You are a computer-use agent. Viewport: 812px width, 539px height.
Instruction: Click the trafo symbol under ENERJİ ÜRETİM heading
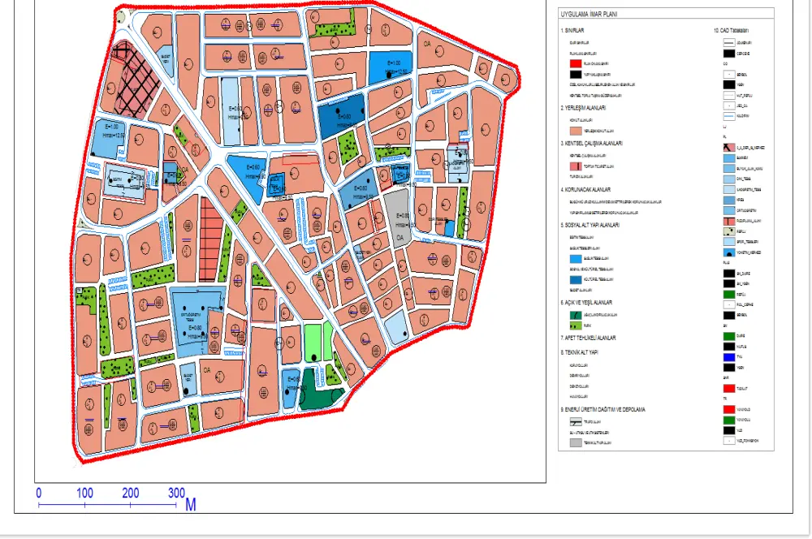(x=576, y=422)
